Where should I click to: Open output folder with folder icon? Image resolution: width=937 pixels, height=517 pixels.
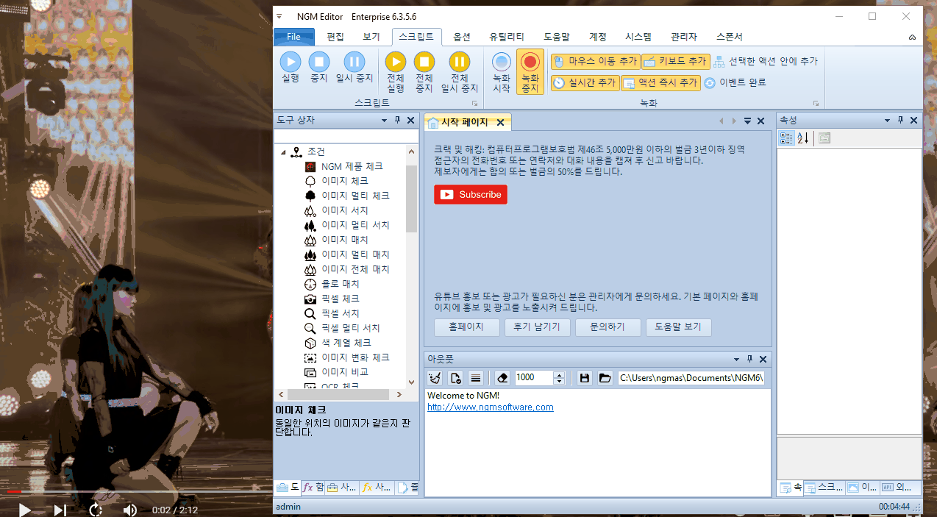coord(605,378)
